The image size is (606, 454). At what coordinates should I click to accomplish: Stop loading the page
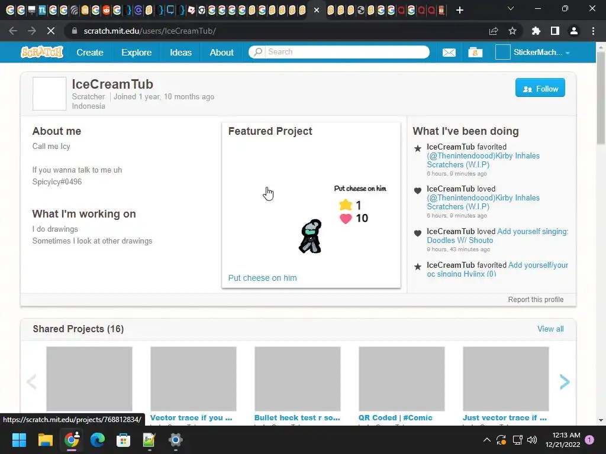coord(51,31)
